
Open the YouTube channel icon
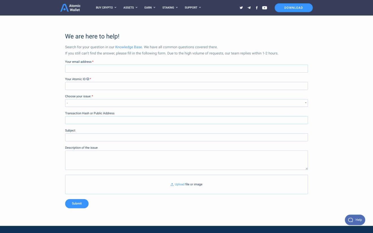pyautogui.click(x=264, y=8)
